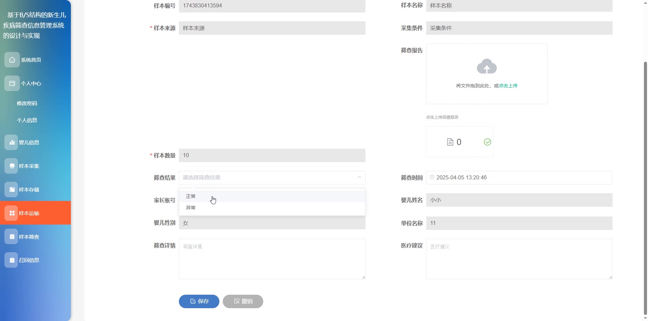648x321 pixels.
Task: Click the clock icon in 筛查时间 field
Action: coord(432,177)
